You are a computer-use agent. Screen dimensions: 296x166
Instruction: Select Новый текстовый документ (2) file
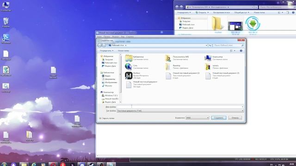point(182,76)
